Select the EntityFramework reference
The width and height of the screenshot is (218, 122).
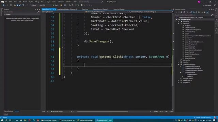[x=190, y=28]
